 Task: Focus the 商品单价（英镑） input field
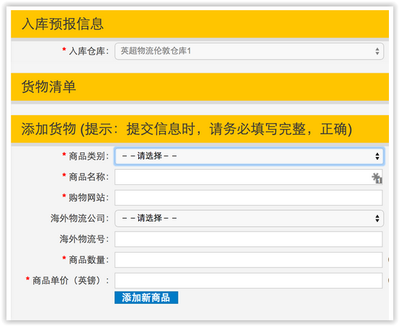point(248,281)
